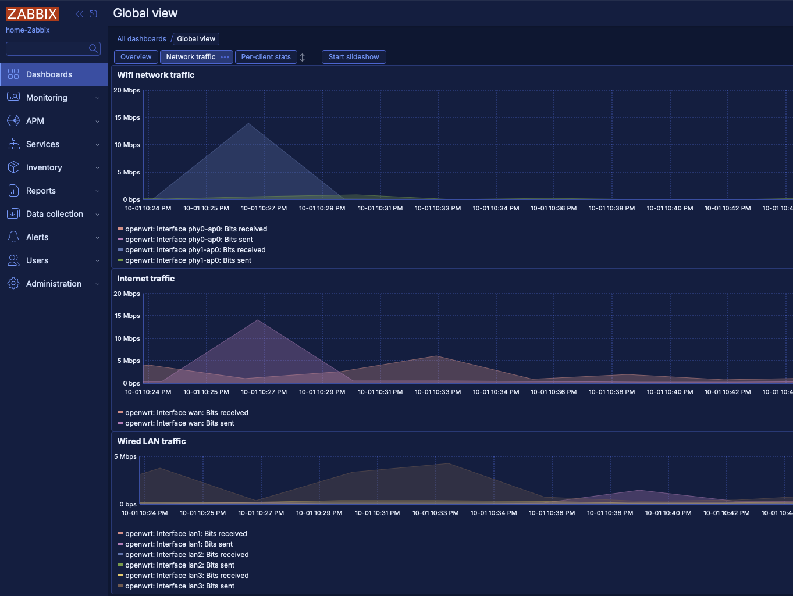Expand the Reports menu chevron
Viewport: 793px width, 596px height.
[x=97, y=191]
